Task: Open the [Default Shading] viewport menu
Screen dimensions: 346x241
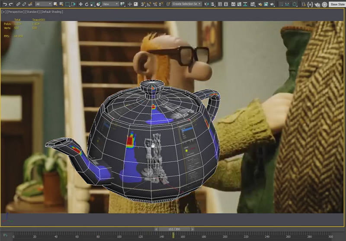Action: coord(52,12)
